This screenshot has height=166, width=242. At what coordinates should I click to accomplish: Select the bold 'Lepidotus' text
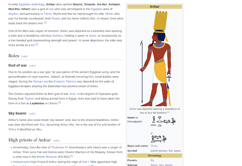tap(37, 103)
